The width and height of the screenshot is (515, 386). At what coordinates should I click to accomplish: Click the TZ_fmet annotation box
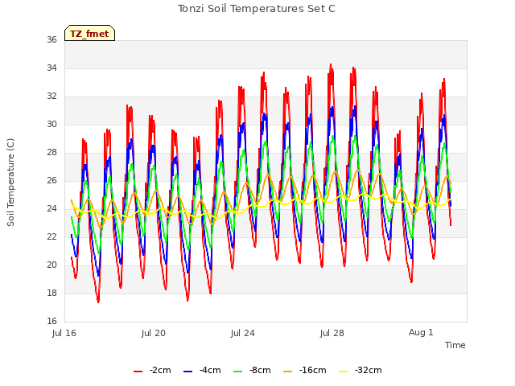(x=89, y=33)
